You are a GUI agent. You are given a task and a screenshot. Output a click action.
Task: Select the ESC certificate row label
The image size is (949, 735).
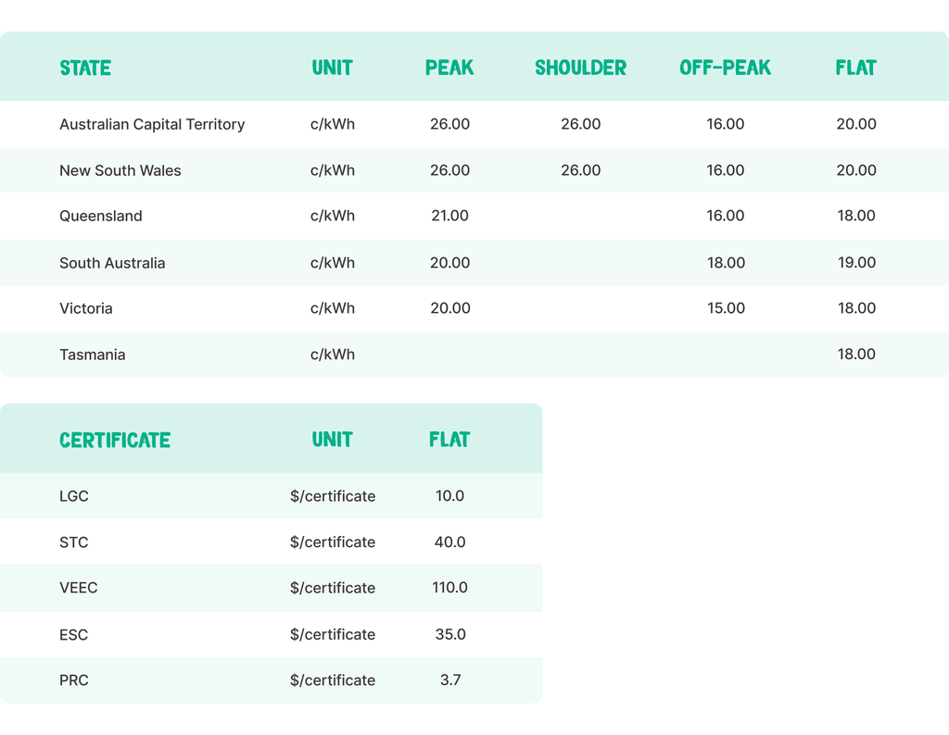(x=74, y=634)
